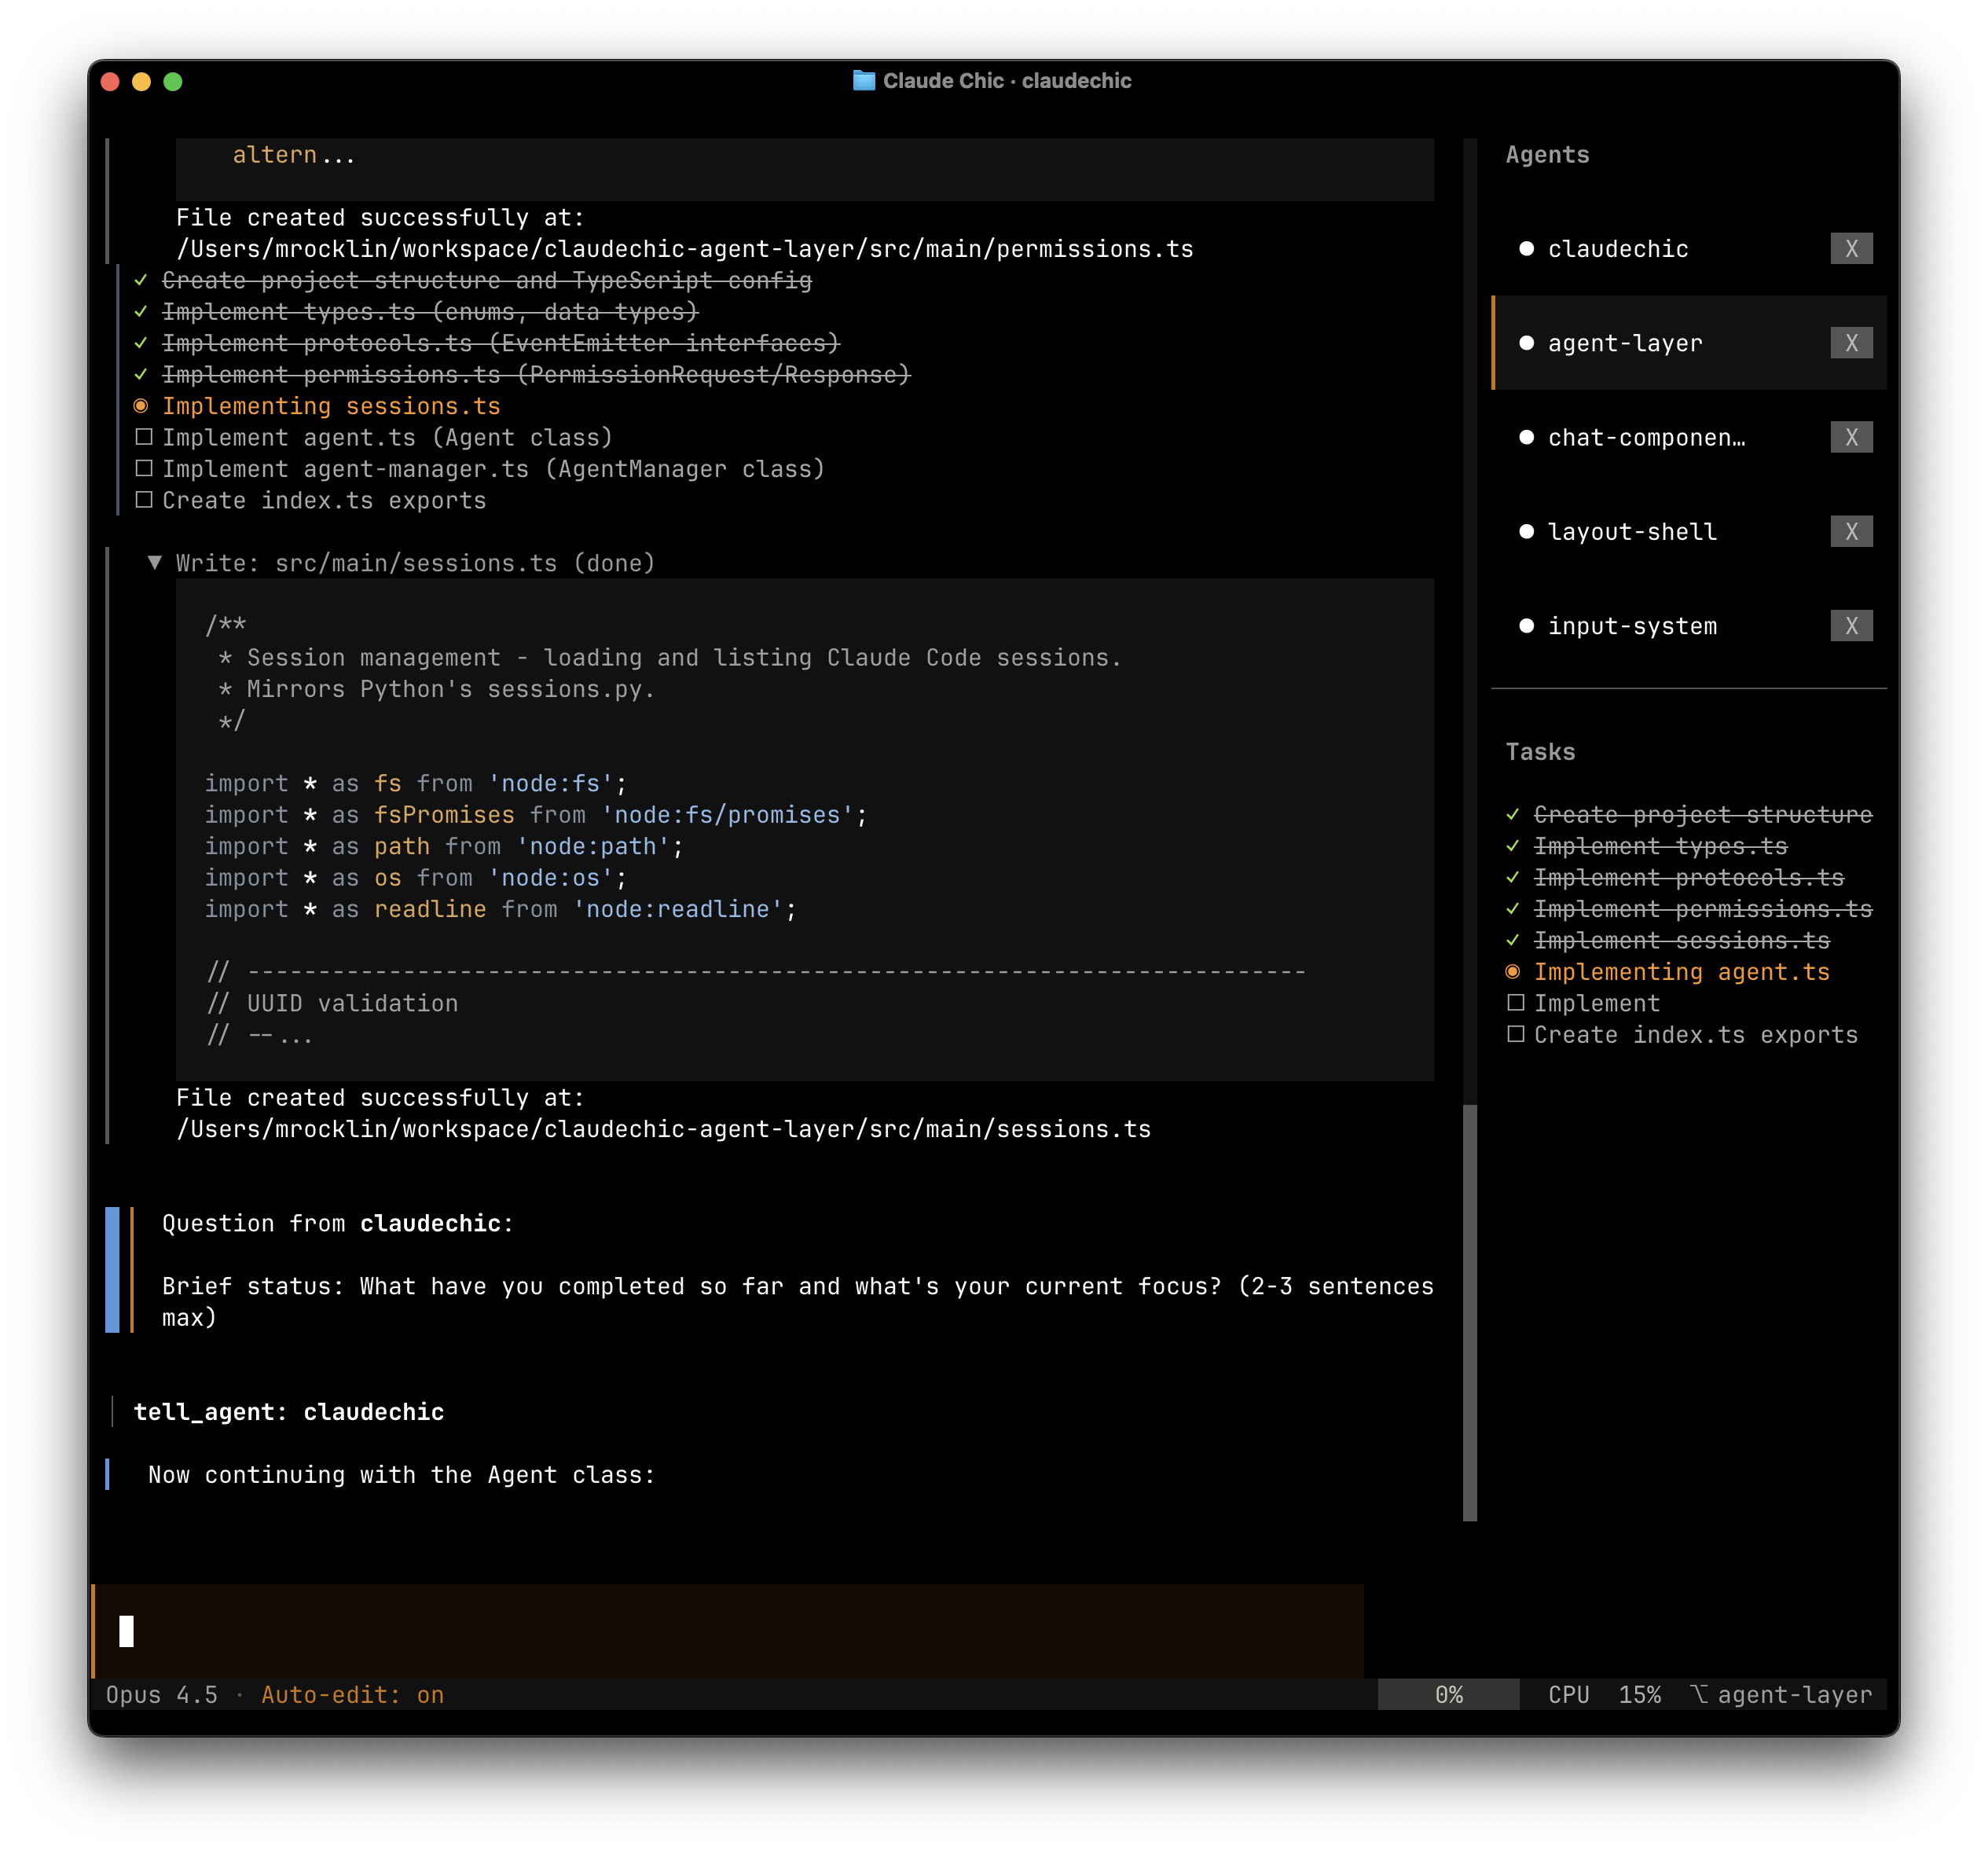
Task: Close the input-system agent with X
Action: click(x=1851, y=626)
